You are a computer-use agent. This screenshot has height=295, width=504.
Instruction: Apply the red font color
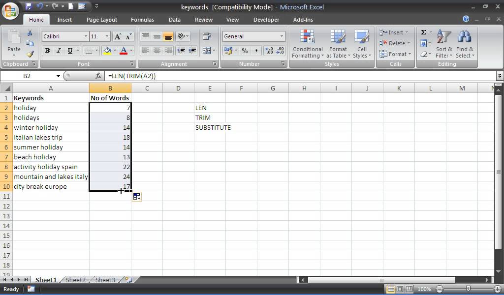124,51
